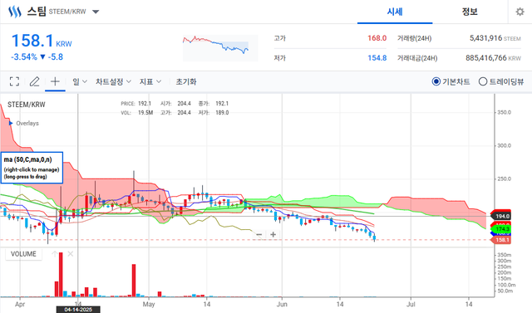Click the 158.1 current price axis tag

(500, 240)
